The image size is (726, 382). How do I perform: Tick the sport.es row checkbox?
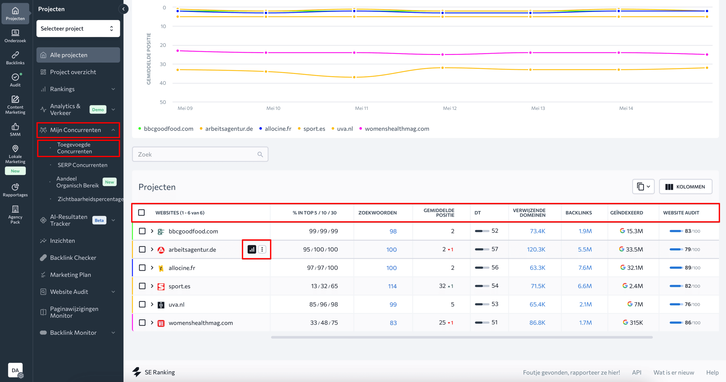click(142, 286)
